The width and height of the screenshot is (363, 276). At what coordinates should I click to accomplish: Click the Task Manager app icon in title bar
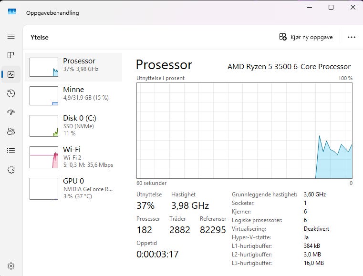click(x=12, y=11)
